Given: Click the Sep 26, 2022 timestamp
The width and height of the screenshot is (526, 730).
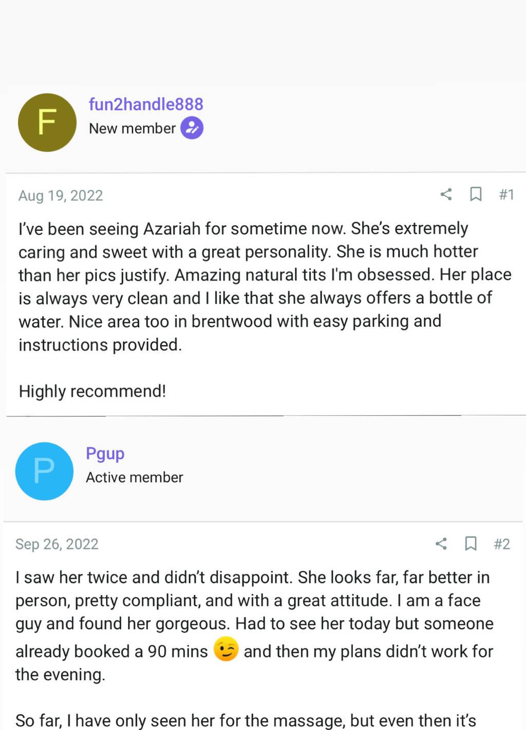Looking at the screenshot, I should coord(57,544).
